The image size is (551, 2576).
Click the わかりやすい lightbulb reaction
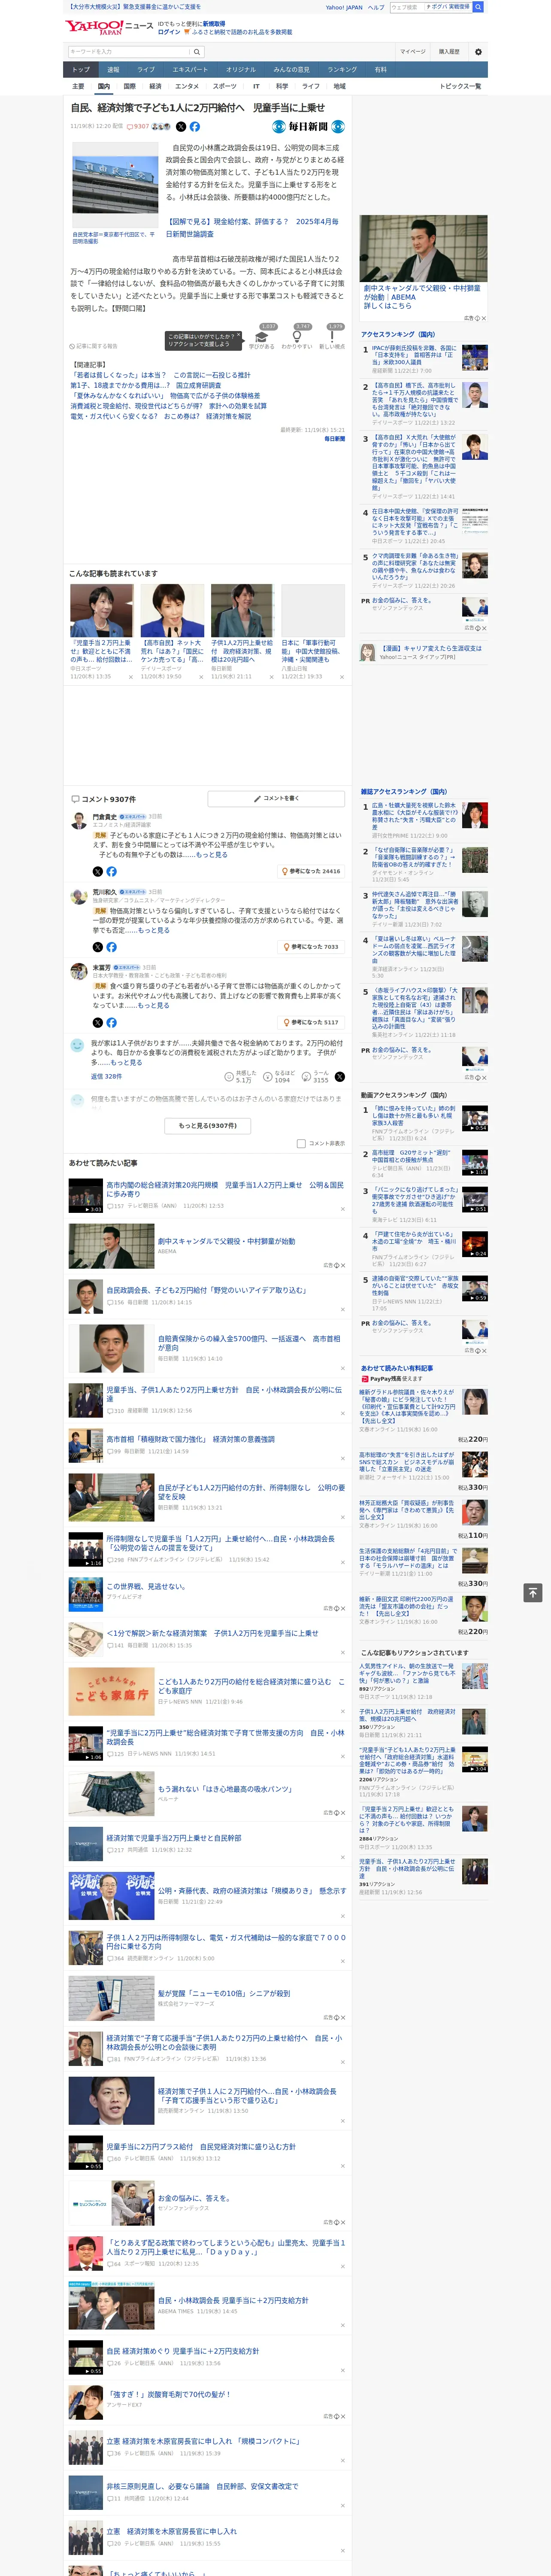tap(297, 336)
